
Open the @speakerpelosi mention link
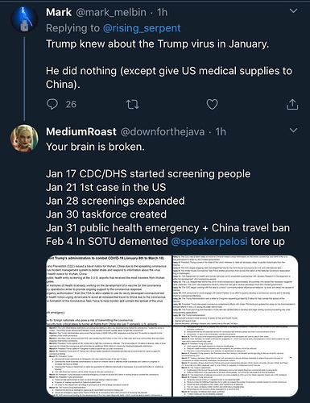click(x=209, y=241)
